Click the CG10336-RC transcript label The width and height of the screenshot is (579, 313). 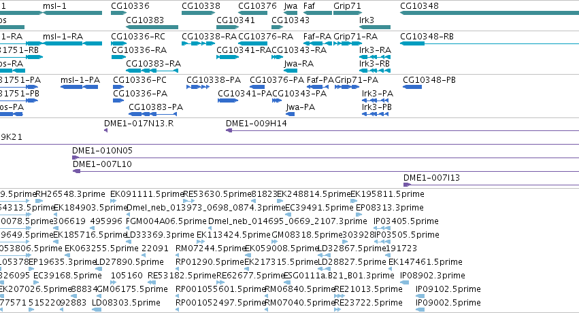coord(138,37)
